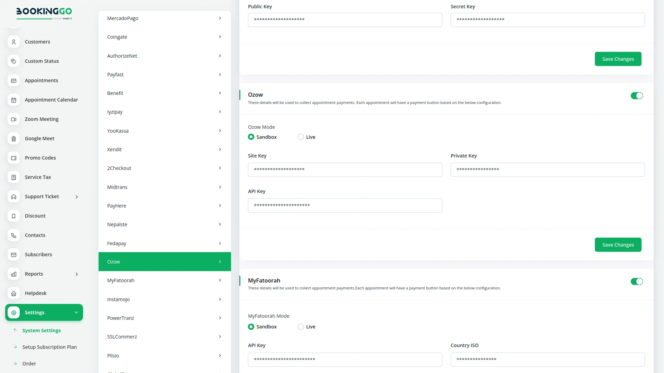Image resolution: width=664 pixels, height=373 pixels.
Task: Click inside the Ozow Site Key field
Action: pos(345,170)
